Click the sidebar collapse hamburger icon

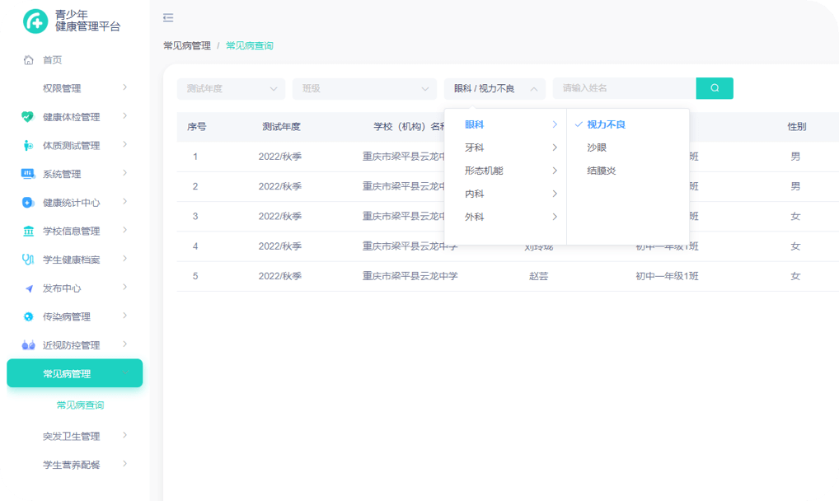[168, 18]
